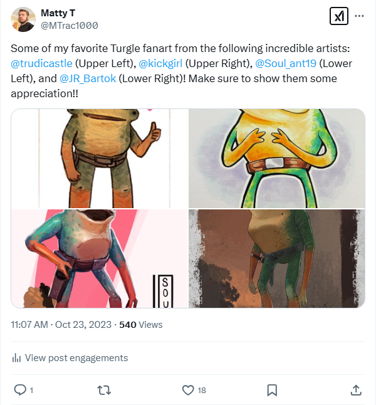This screenshot has width=376, height=405.
Task: Open the @trudicastle mention link
Action: (42, 64)
